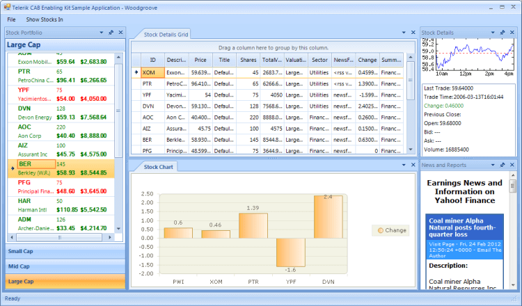Pin the Stock Details panel

click(503, 33)
